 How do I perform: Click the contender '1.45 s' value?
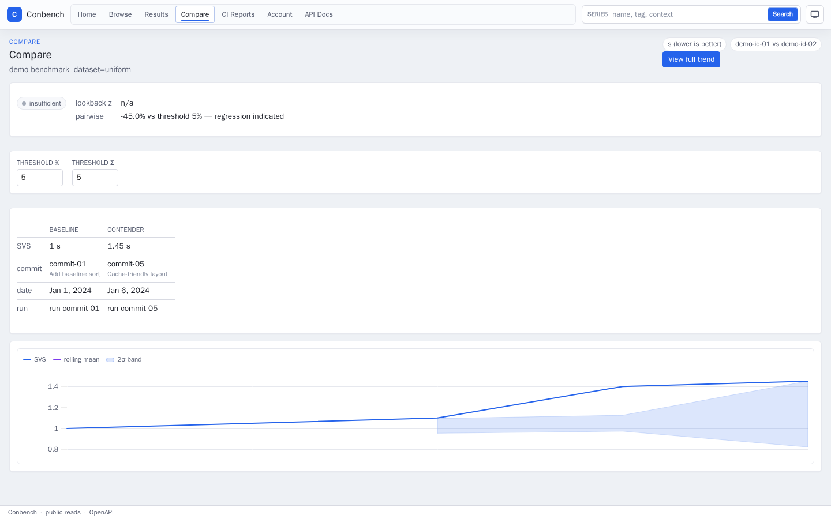pyautogui.click(x=119, y=246)
